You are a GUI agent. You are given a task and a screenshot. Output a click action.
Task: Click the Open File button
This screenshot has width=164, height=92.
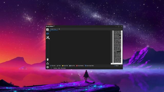[x=65, y=66]
